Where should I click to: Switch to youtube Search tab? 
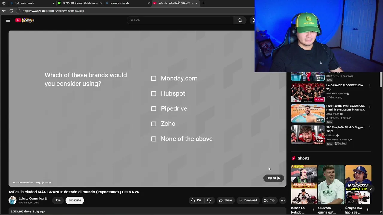pyautogui.click(x=128, y=3)
